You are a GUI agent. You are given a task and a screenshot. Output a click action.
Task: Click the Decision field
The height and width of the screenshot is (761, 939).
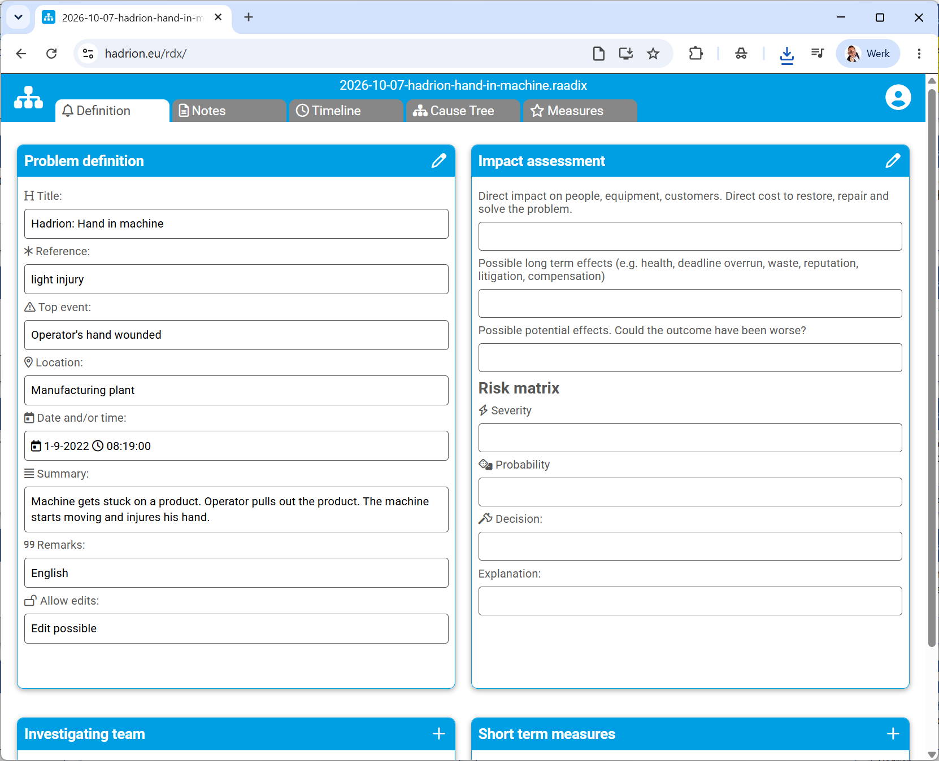[690, 546]
